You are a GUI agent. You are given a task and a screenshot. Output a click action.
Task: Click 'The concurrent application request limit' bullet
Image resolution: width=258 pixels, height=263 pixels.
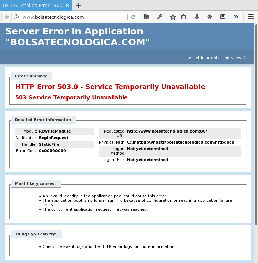point(95,209)
